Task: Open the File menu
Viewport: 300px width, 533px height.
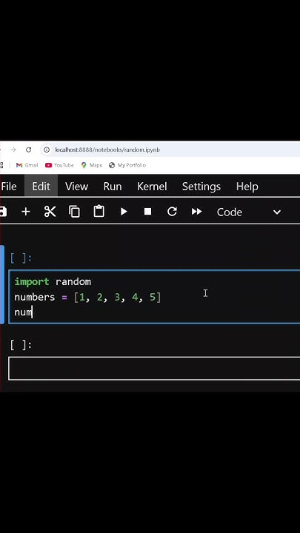Action: tap(8, 187)
